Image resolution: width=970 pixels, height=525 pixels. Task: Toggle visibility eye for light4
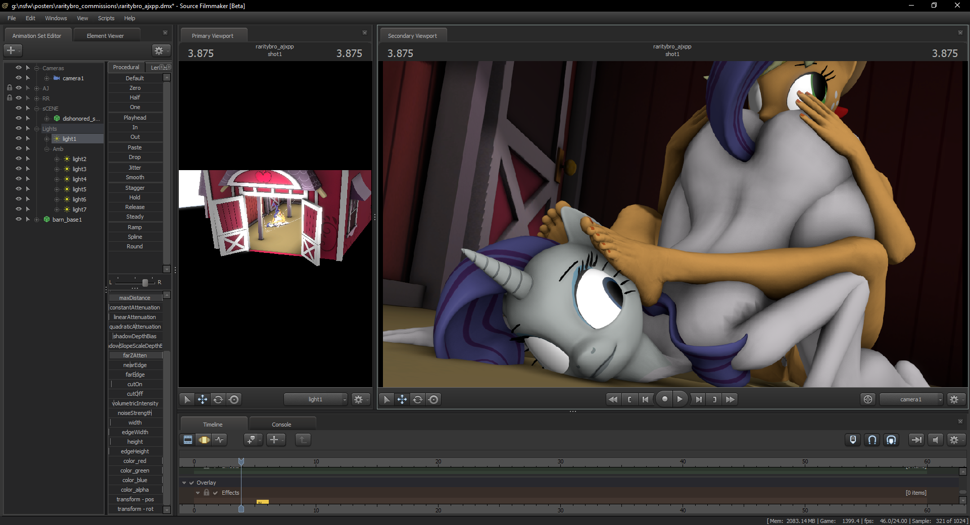(19, 179)
